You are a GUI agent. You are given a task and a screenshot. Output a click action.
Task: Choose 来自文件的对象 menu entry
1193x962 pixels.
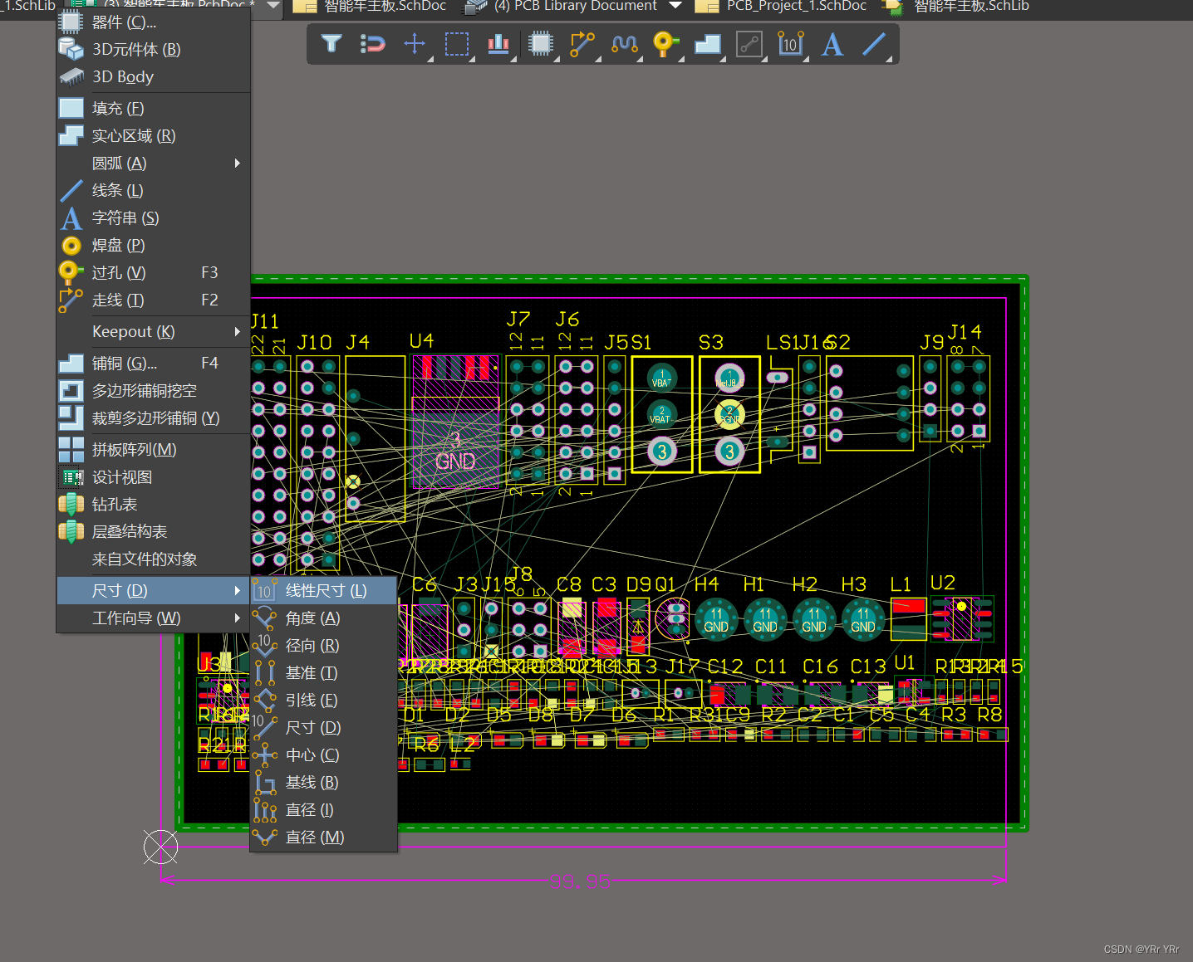(x=154, y=559)
